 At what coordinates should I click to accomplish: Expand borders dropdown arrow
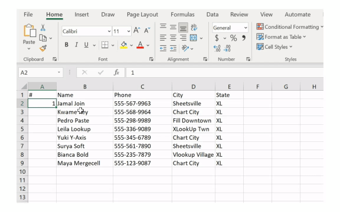[x=113, y=45]
